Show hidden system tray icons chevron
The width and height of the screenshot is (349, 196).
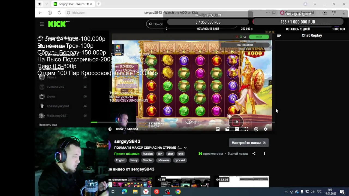click(286, 192)
